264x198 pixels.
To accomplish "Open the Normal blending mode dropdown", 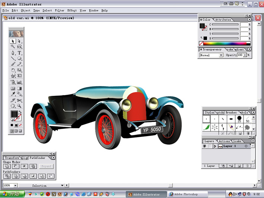I will tap(221, 55).
